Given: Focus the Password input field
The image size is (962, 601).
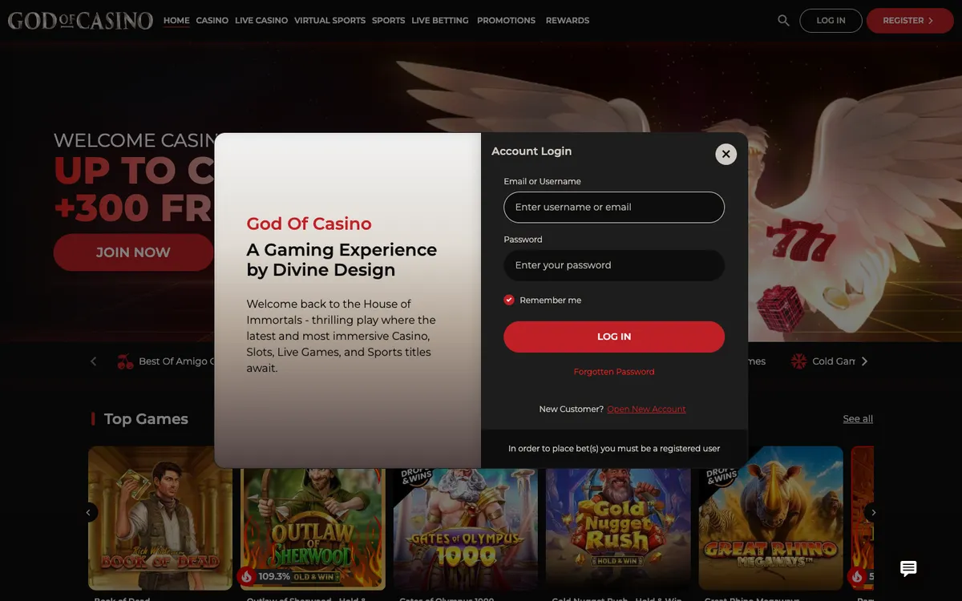Looking at the screenshot, I should coord(614,265).
